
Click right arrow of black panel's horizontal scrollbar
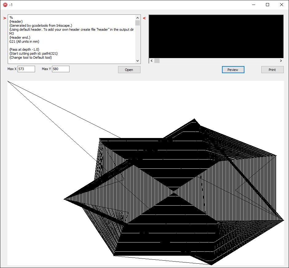click(280, 61)
